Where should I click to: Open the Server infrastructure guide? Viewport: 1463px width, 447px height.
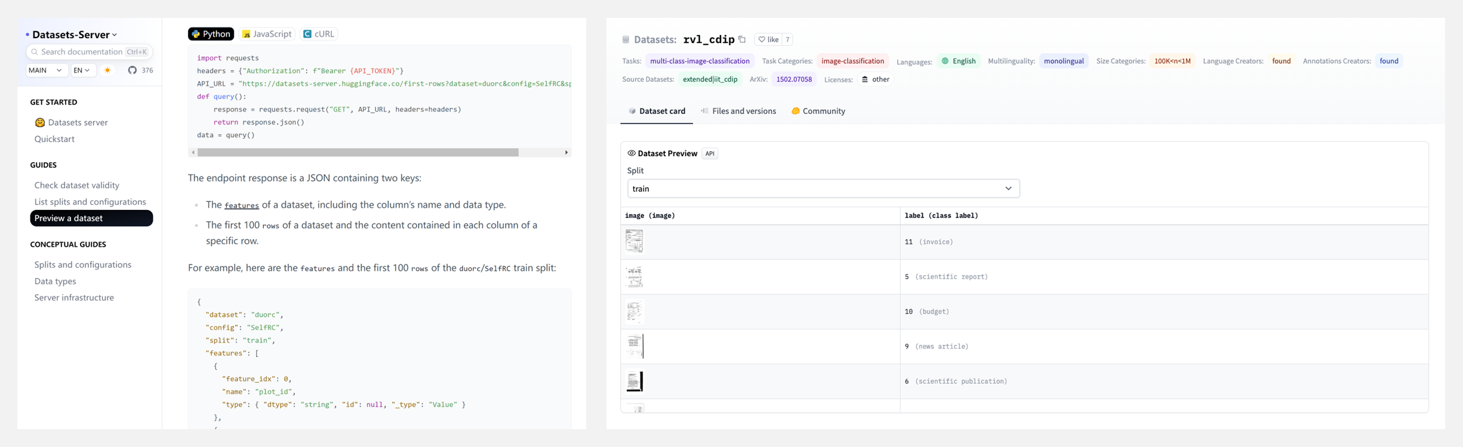pyautogui.click(x=74, y=297)
